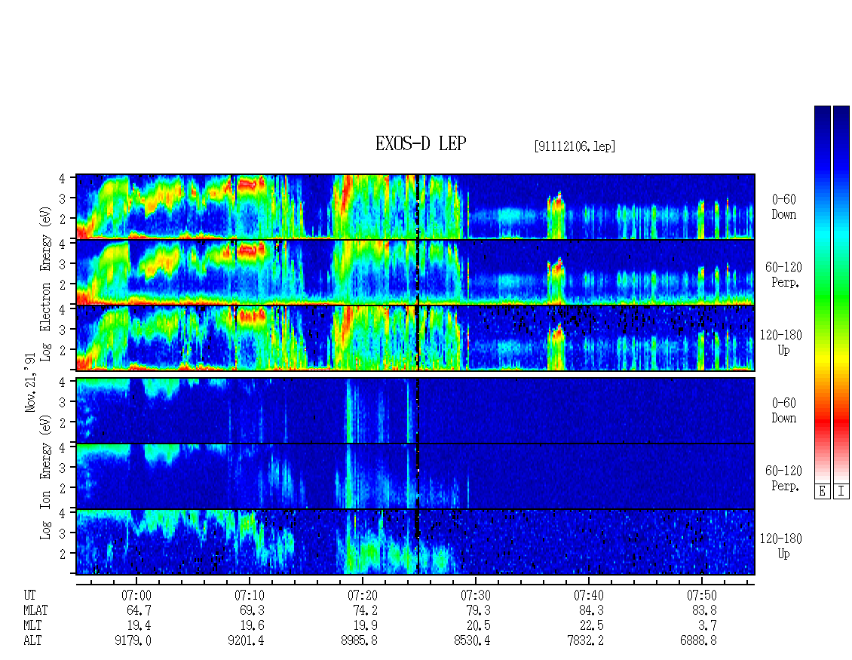Click the MLT value 19.6
This screenshot has width=852, height=660.
(252, 626)
